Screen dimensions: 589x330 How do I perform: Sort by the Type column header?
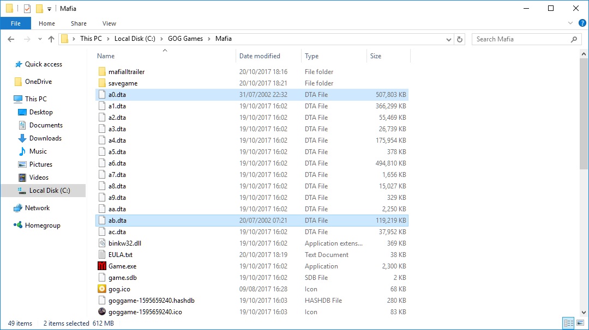click(311, 56)
